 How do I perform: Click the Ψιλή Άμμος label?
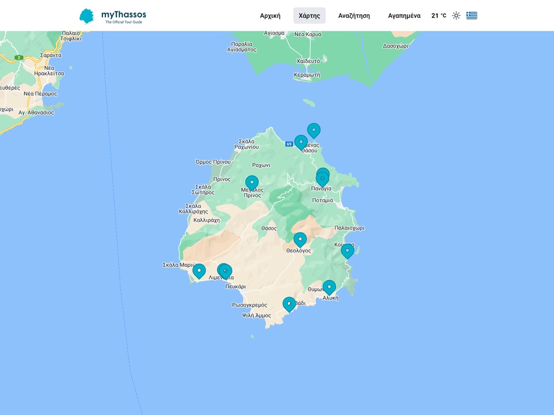pos(257,315)
